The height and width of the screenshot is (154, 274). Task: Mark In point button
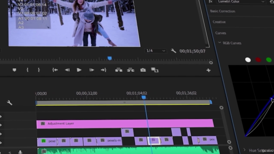pyautogui.click(x=27, y=70)
